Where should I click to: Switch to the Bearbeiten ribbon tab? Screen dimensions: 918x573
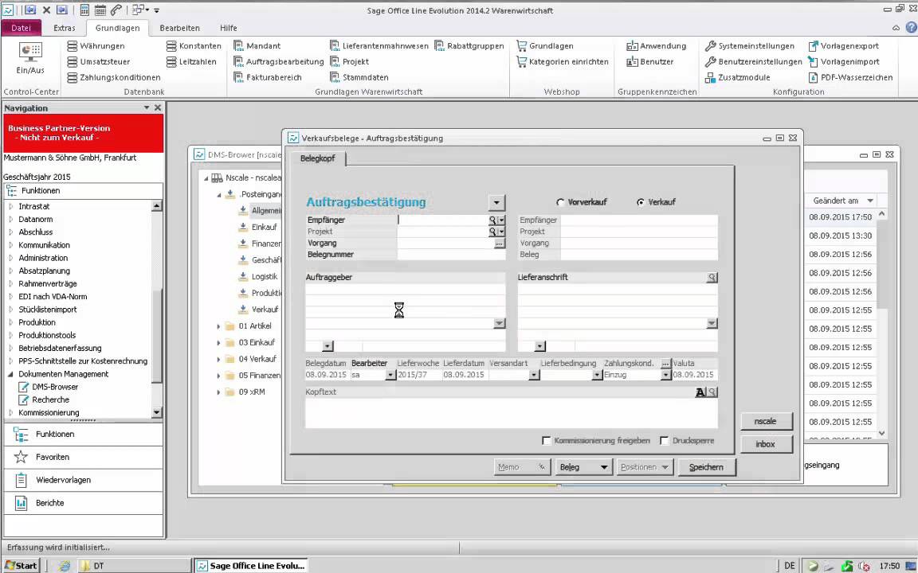tap(180, 28)
